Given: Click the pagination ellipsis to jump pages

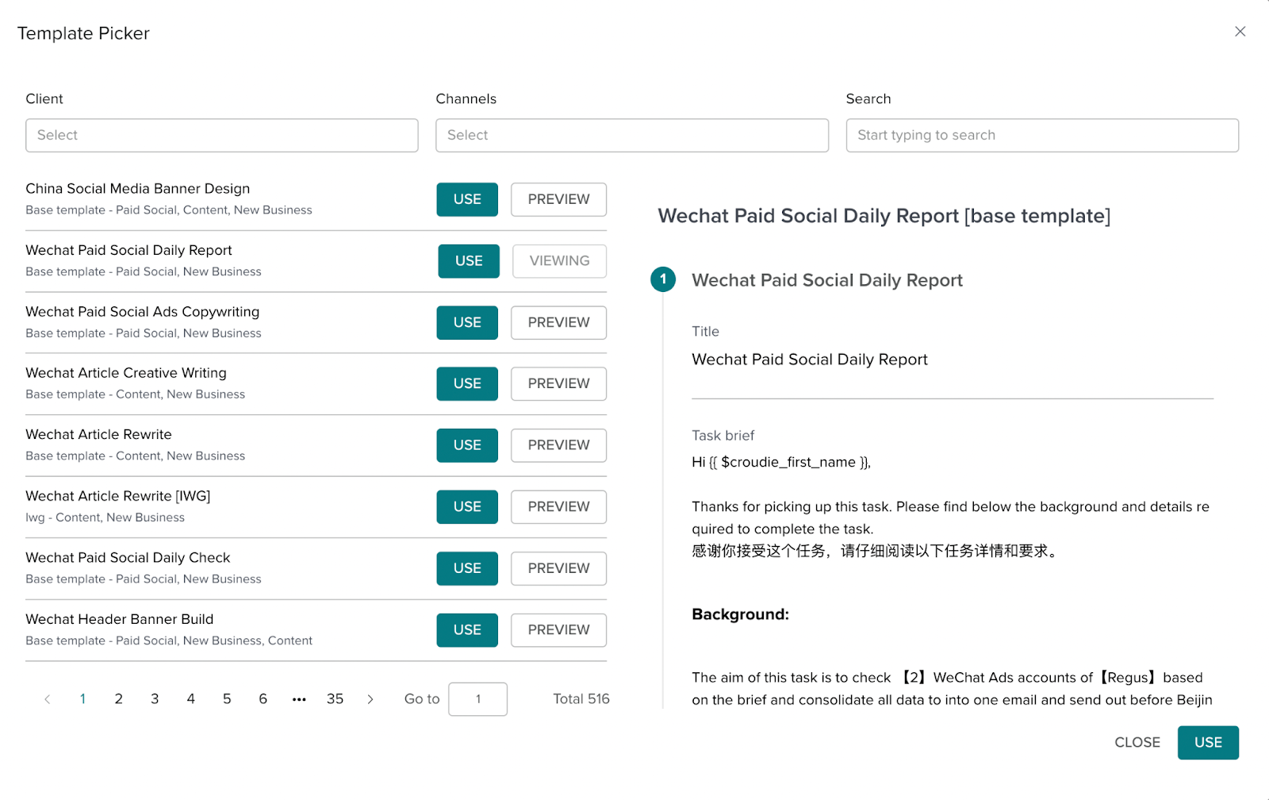Looking at the screenshot, I should 299,699.
